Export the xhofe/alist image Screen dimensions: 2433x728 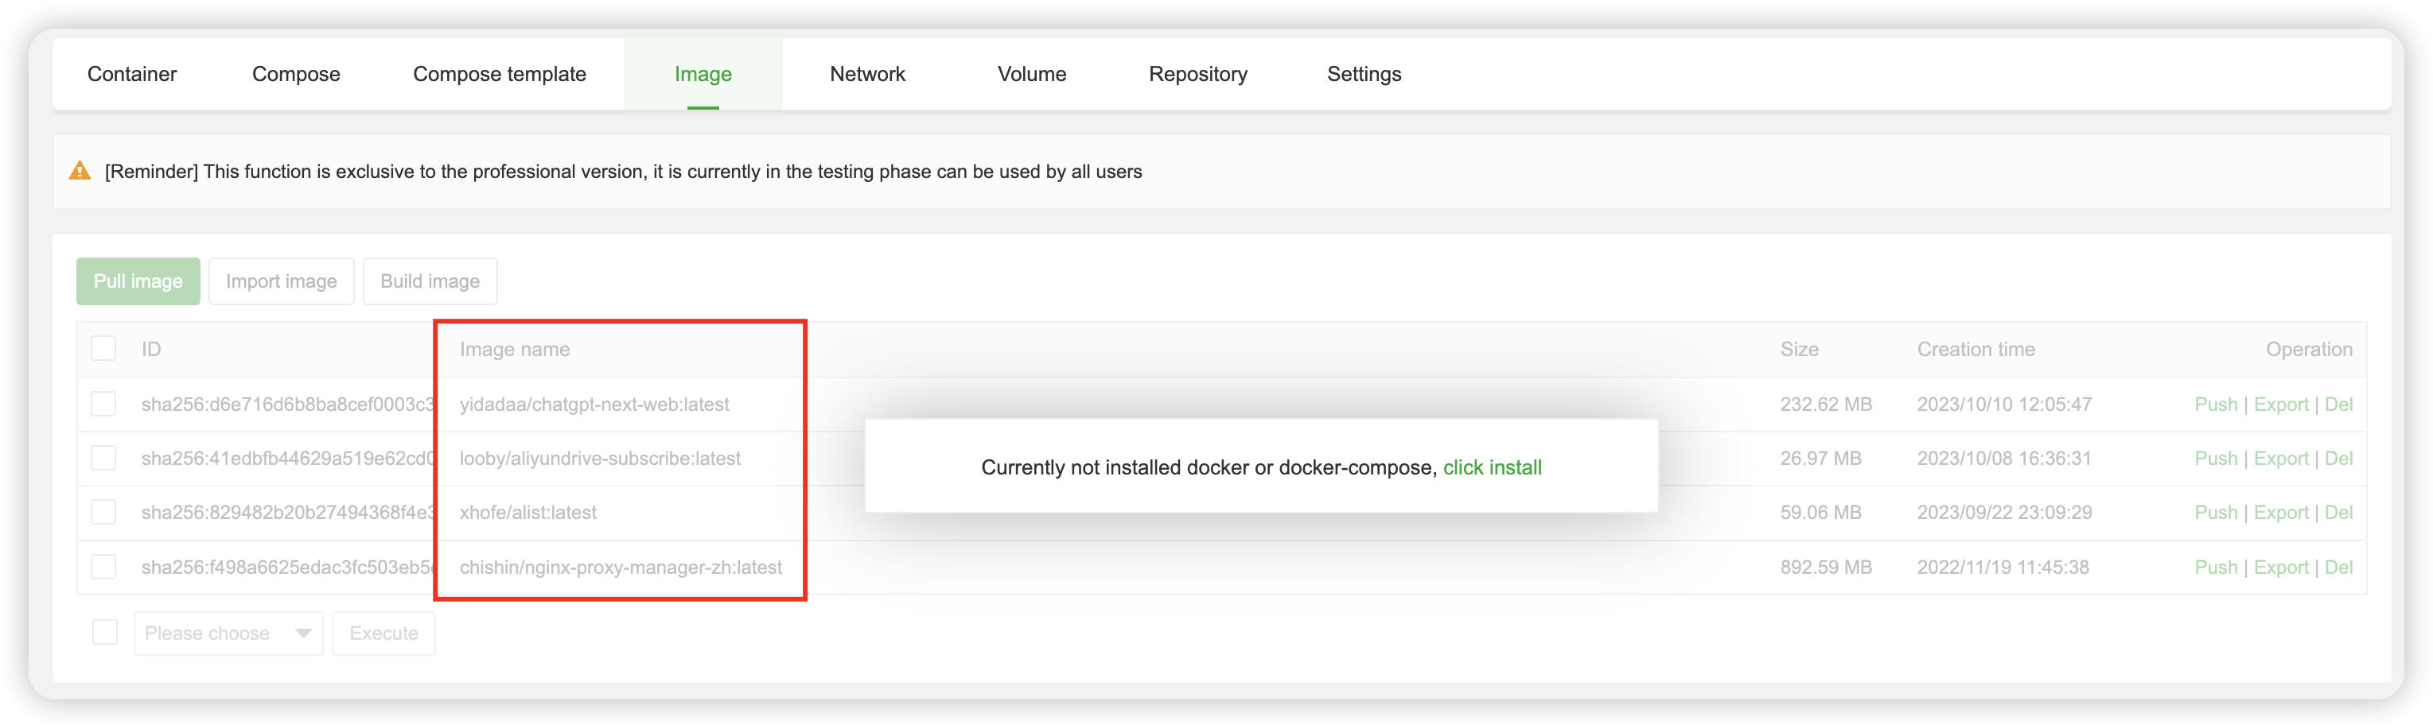pyautogui.click(x=2280, y=512)
